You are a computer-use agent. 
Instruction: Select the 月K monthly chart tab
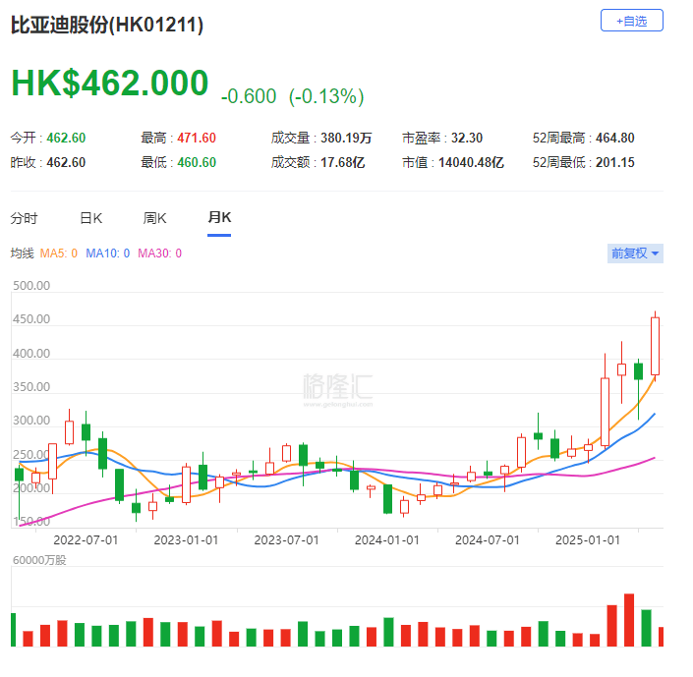(x=218, y=218)
